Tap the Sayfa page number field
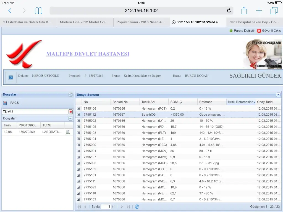The height and width of the screenshot is (212, 283). (x=106, y=206)
